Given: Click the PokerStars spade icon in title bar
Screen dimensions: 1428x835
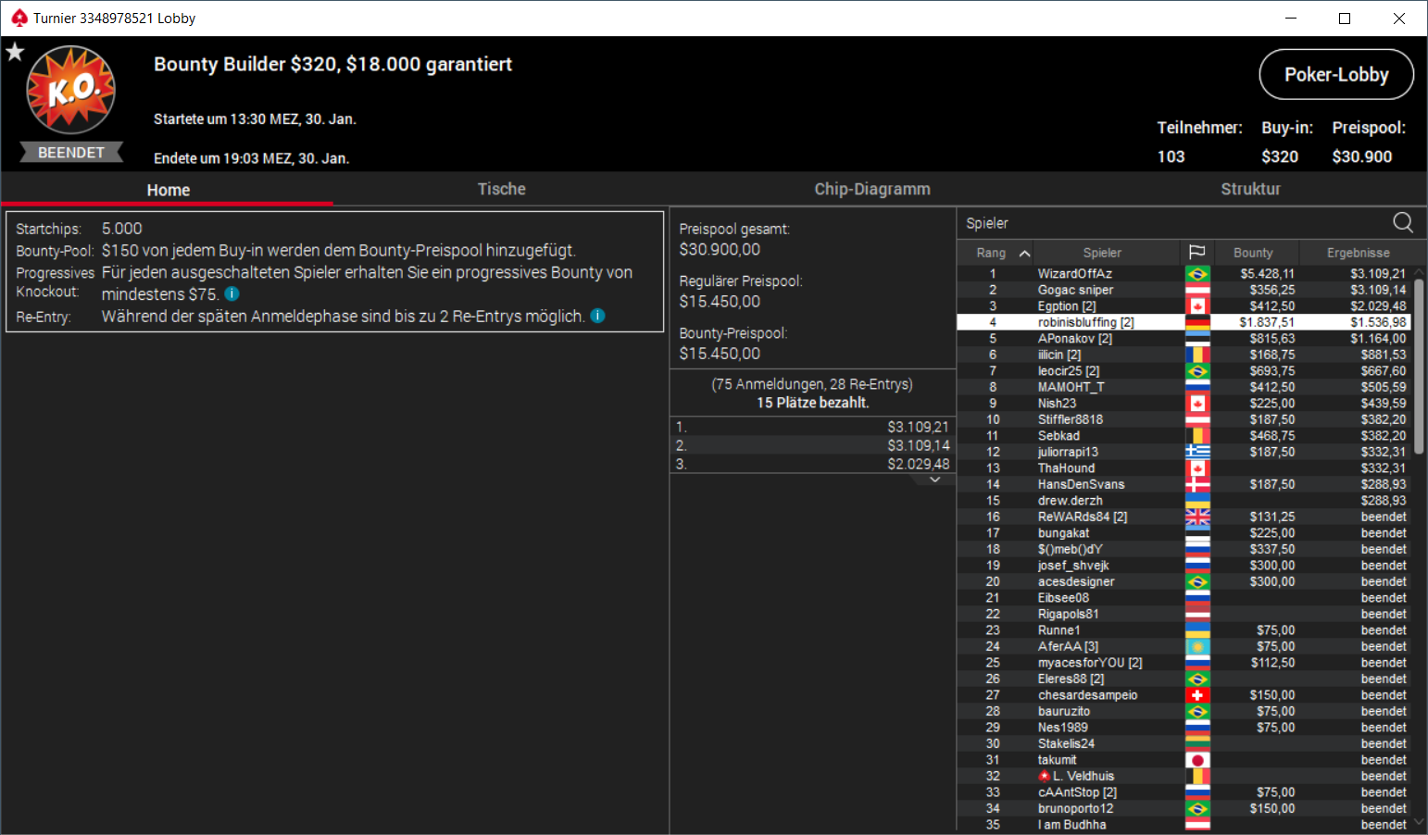Looking at the screenshot, I should 19,18.
